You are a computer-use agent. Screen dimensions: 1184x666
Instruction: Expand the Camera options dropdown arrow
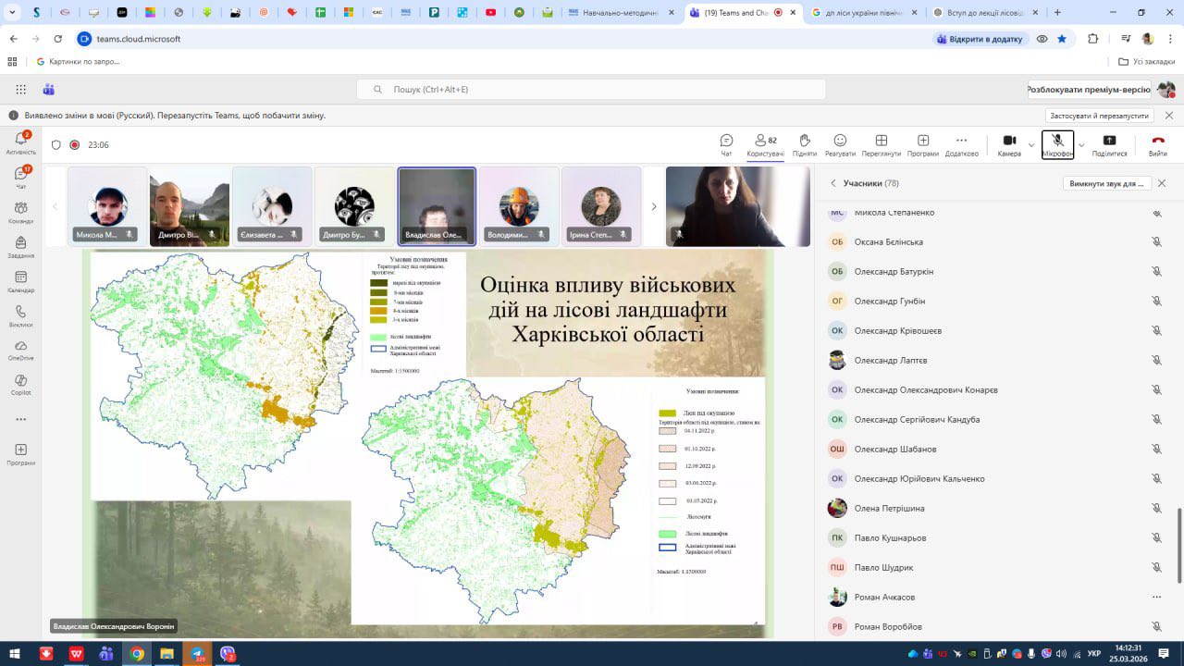(1031, 145)
